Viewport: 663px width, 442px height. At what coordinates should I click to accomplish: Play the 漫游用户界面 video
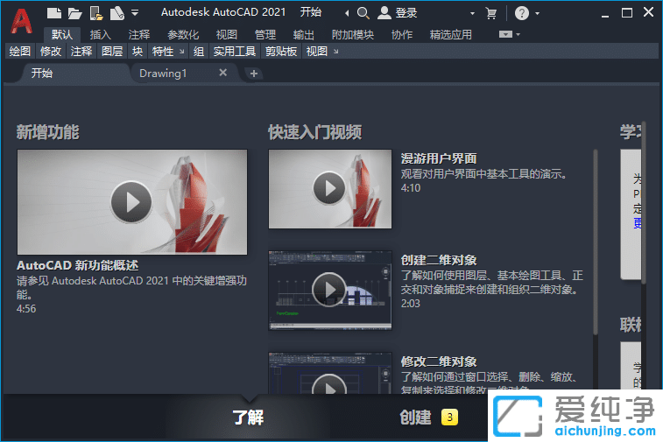[x=329, y=188]
